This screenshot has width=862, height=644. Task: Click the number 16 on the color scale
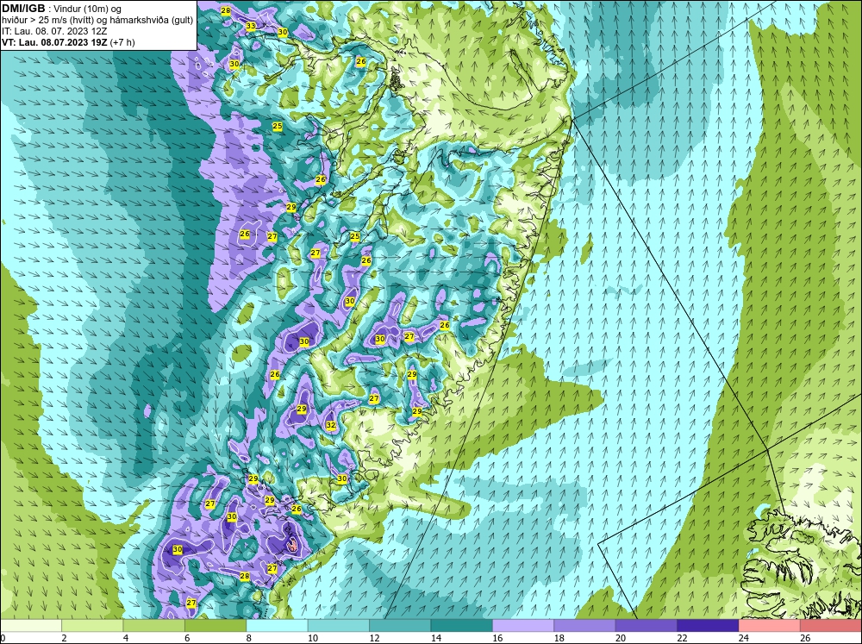(497, 638)
